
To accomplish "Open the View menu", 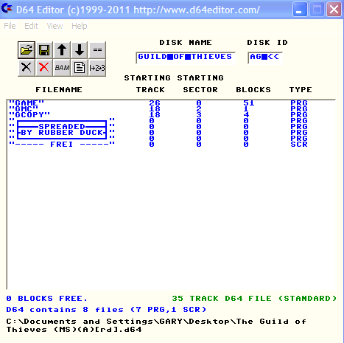I will pyautogui.click(x=55, y=26).
